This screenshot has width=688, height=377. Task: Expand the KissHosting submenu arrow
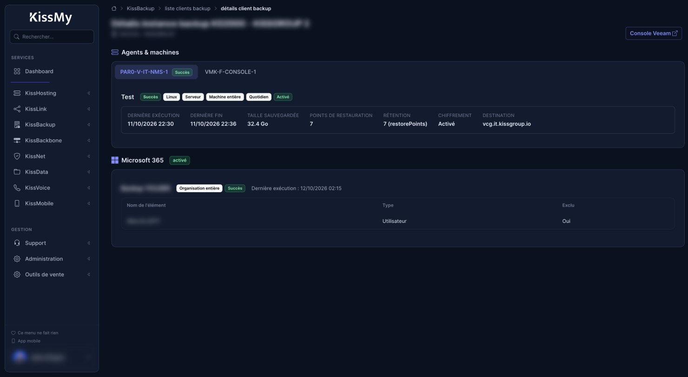click(88, 93)
